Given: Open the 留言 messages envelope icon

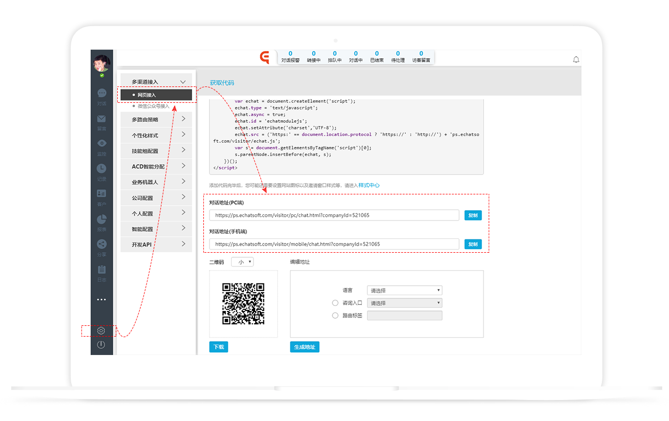Looking at the screenshot, I should point(101,119).
